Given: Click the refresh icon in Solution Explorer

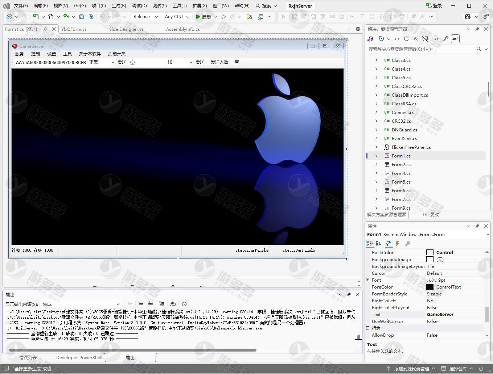Looking at the screenshot, I should coord(406,39).
